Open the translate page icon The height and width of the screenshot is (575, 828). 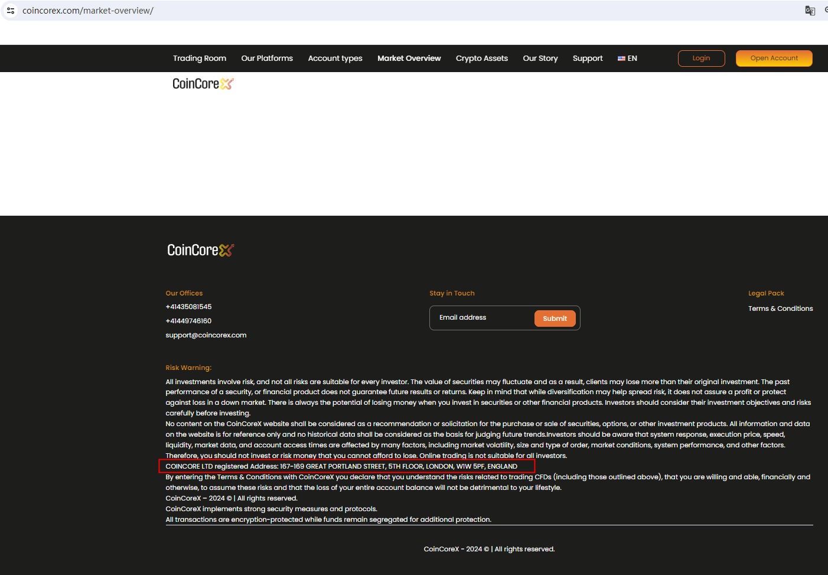click(x=810, y=11)
